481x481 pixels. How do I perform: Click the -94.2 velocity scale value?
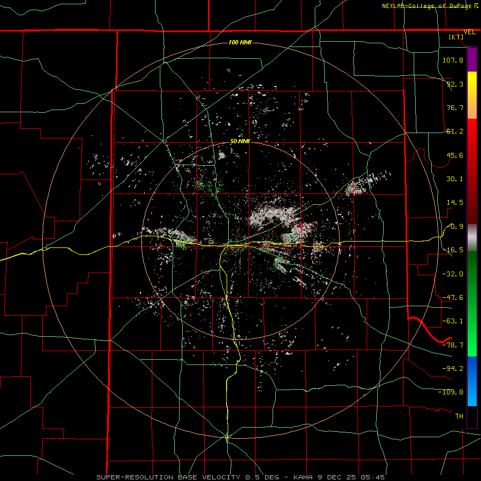click(453, 368)
